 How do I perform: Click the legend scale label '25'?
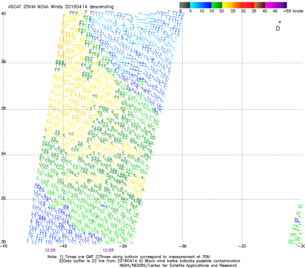233,11
